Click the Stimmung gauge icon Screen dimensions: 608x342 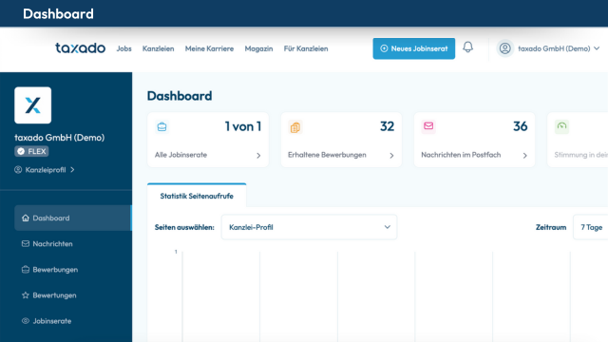(x=561, y=126)
